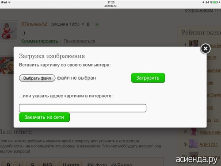Click the "Цитата" quote toolbar button
221x166 pixels.
pos(71,164)
